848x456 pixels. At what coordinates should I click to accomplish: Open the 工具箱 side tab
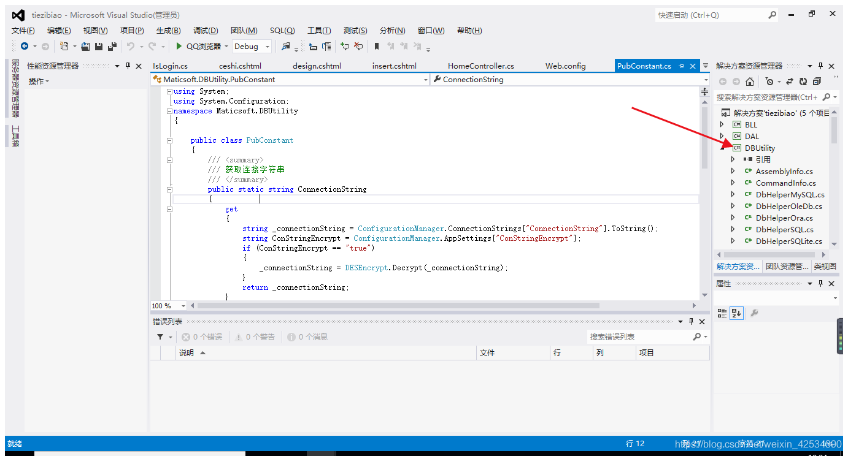(x=16, y=136)
